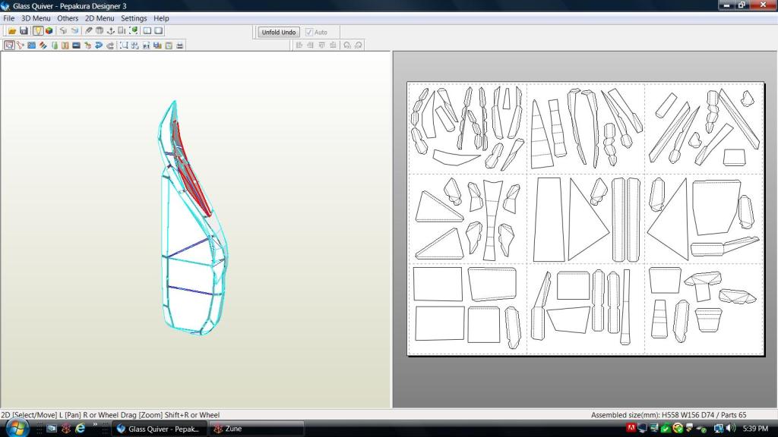Viewport: 778px width, 437px height.
Task: Select the pen tool in top toolbar
Action: pyautogui.click(x=88, y=30)
